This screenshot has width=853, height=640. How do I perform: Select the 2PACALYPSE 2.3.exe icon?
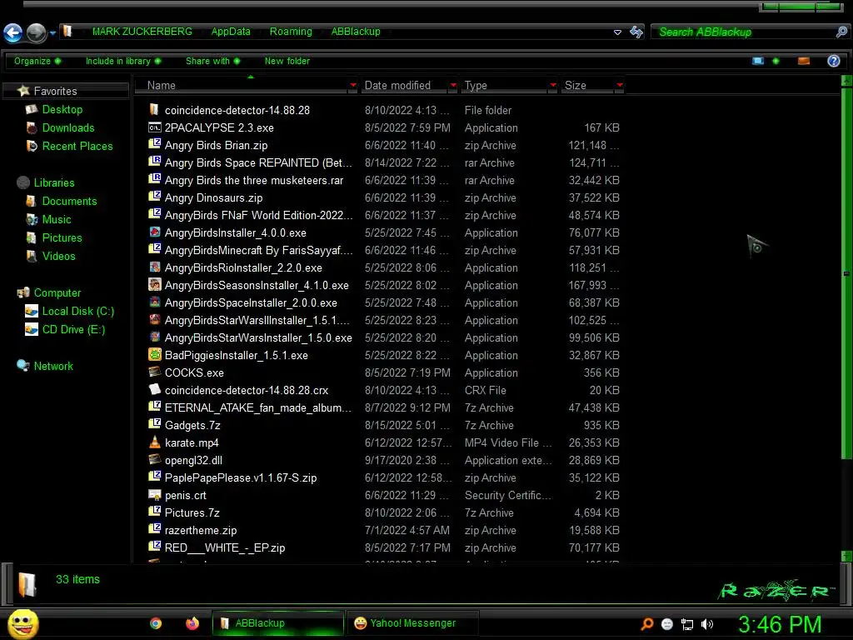tap(154, 127)
